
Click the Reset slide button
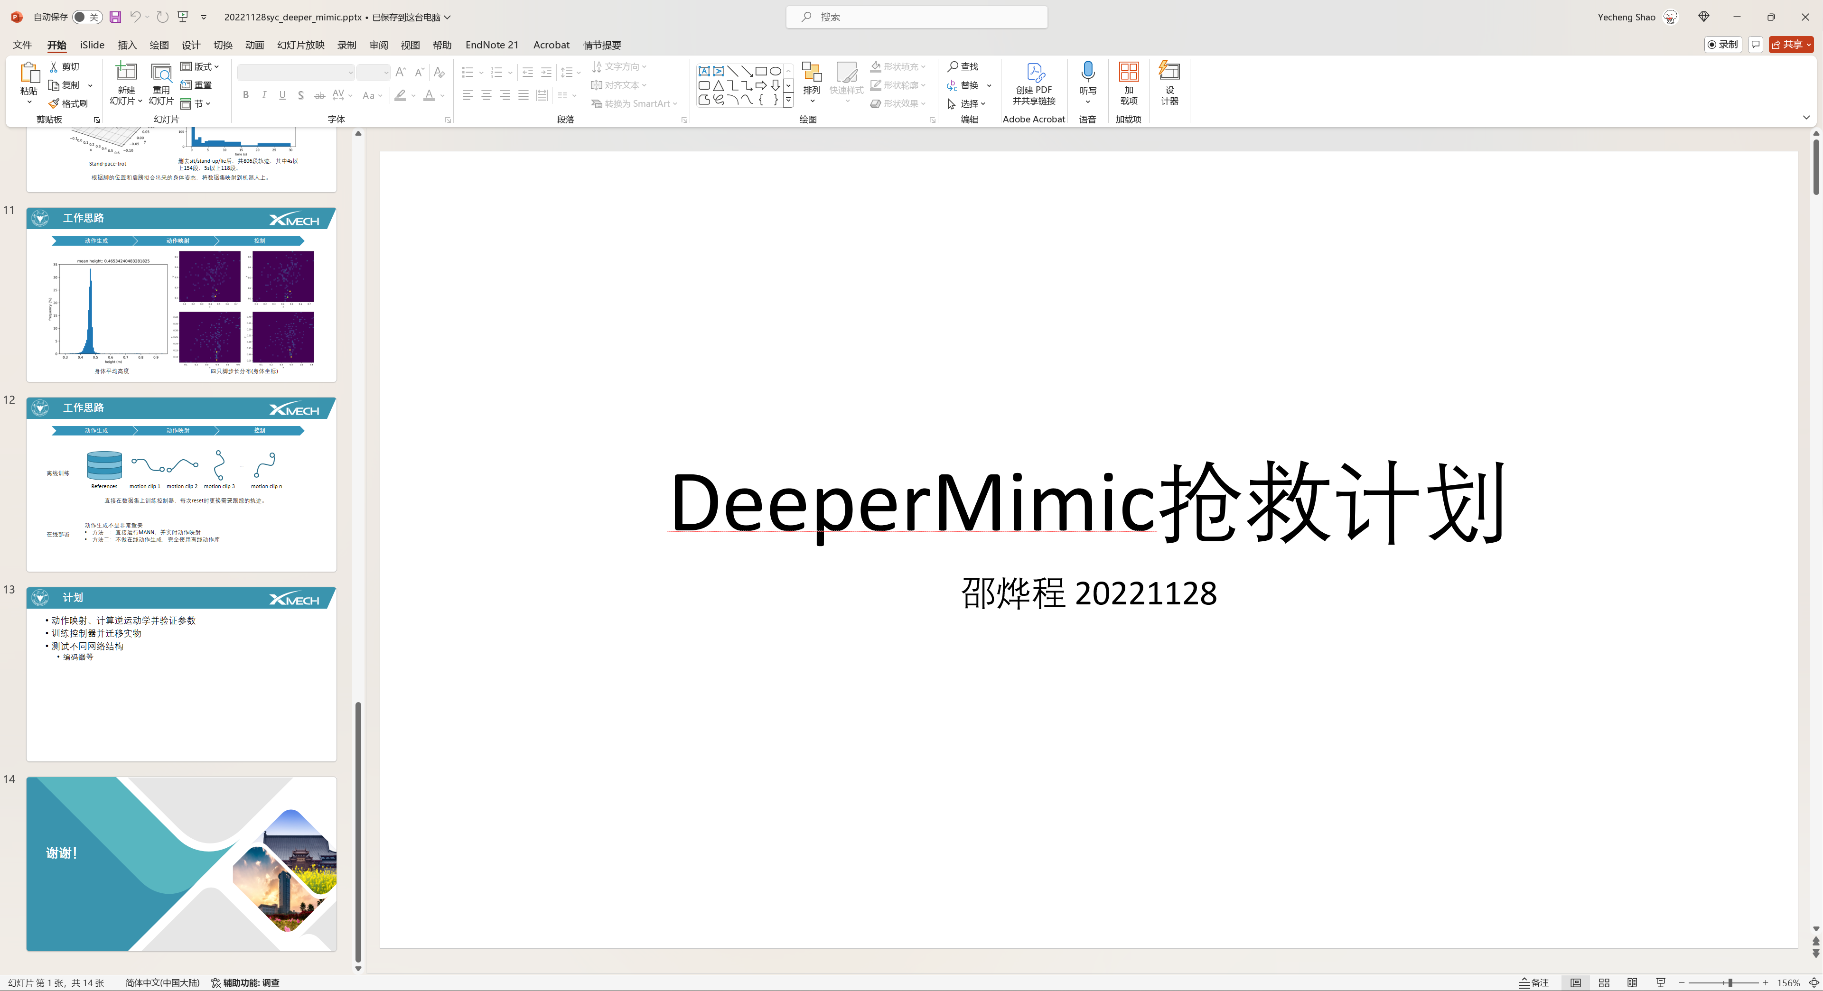tap(196, 85)
